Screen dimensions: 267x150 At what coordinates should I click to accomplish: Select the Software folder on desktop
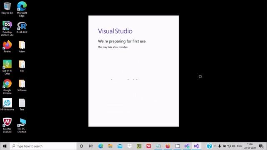point(22,85)
